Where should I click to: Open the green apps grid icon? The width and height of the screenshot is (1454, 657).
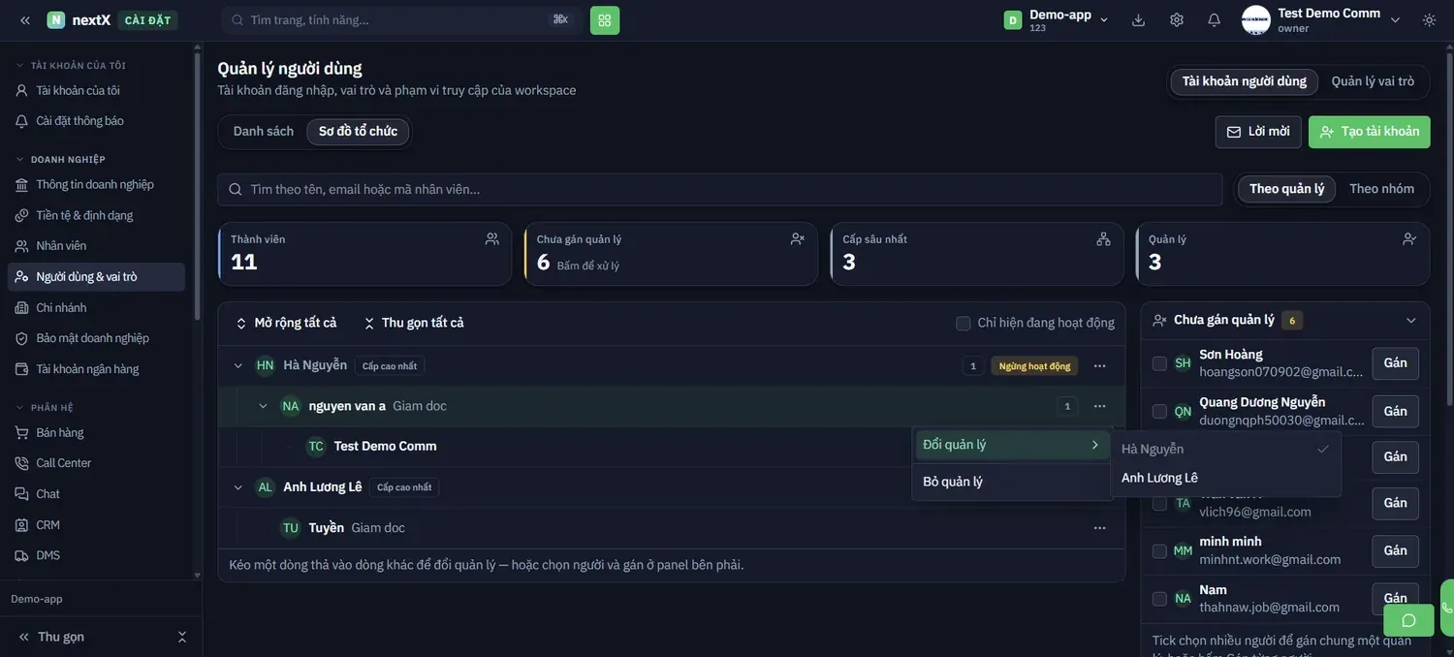tap(605, 20)
